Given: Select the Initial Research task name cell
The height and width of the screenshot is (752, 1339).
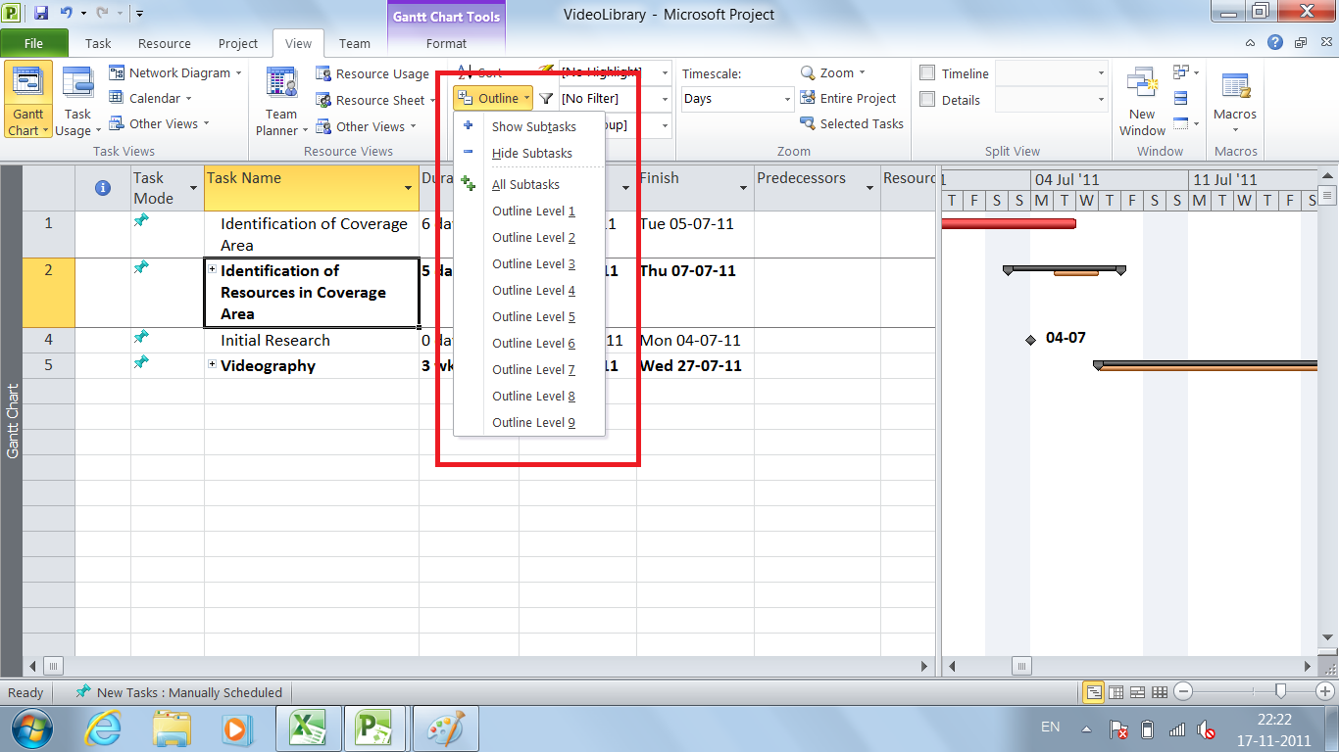Looking at the screenshot, I should pos(312,340).
